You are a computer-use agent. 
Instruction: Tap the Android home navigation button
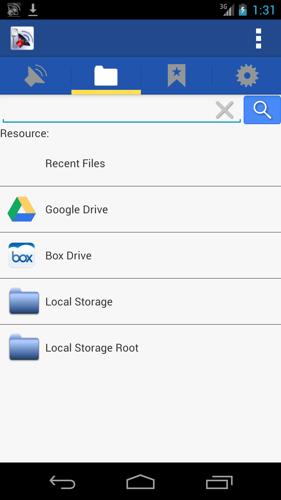coord(140,482)
